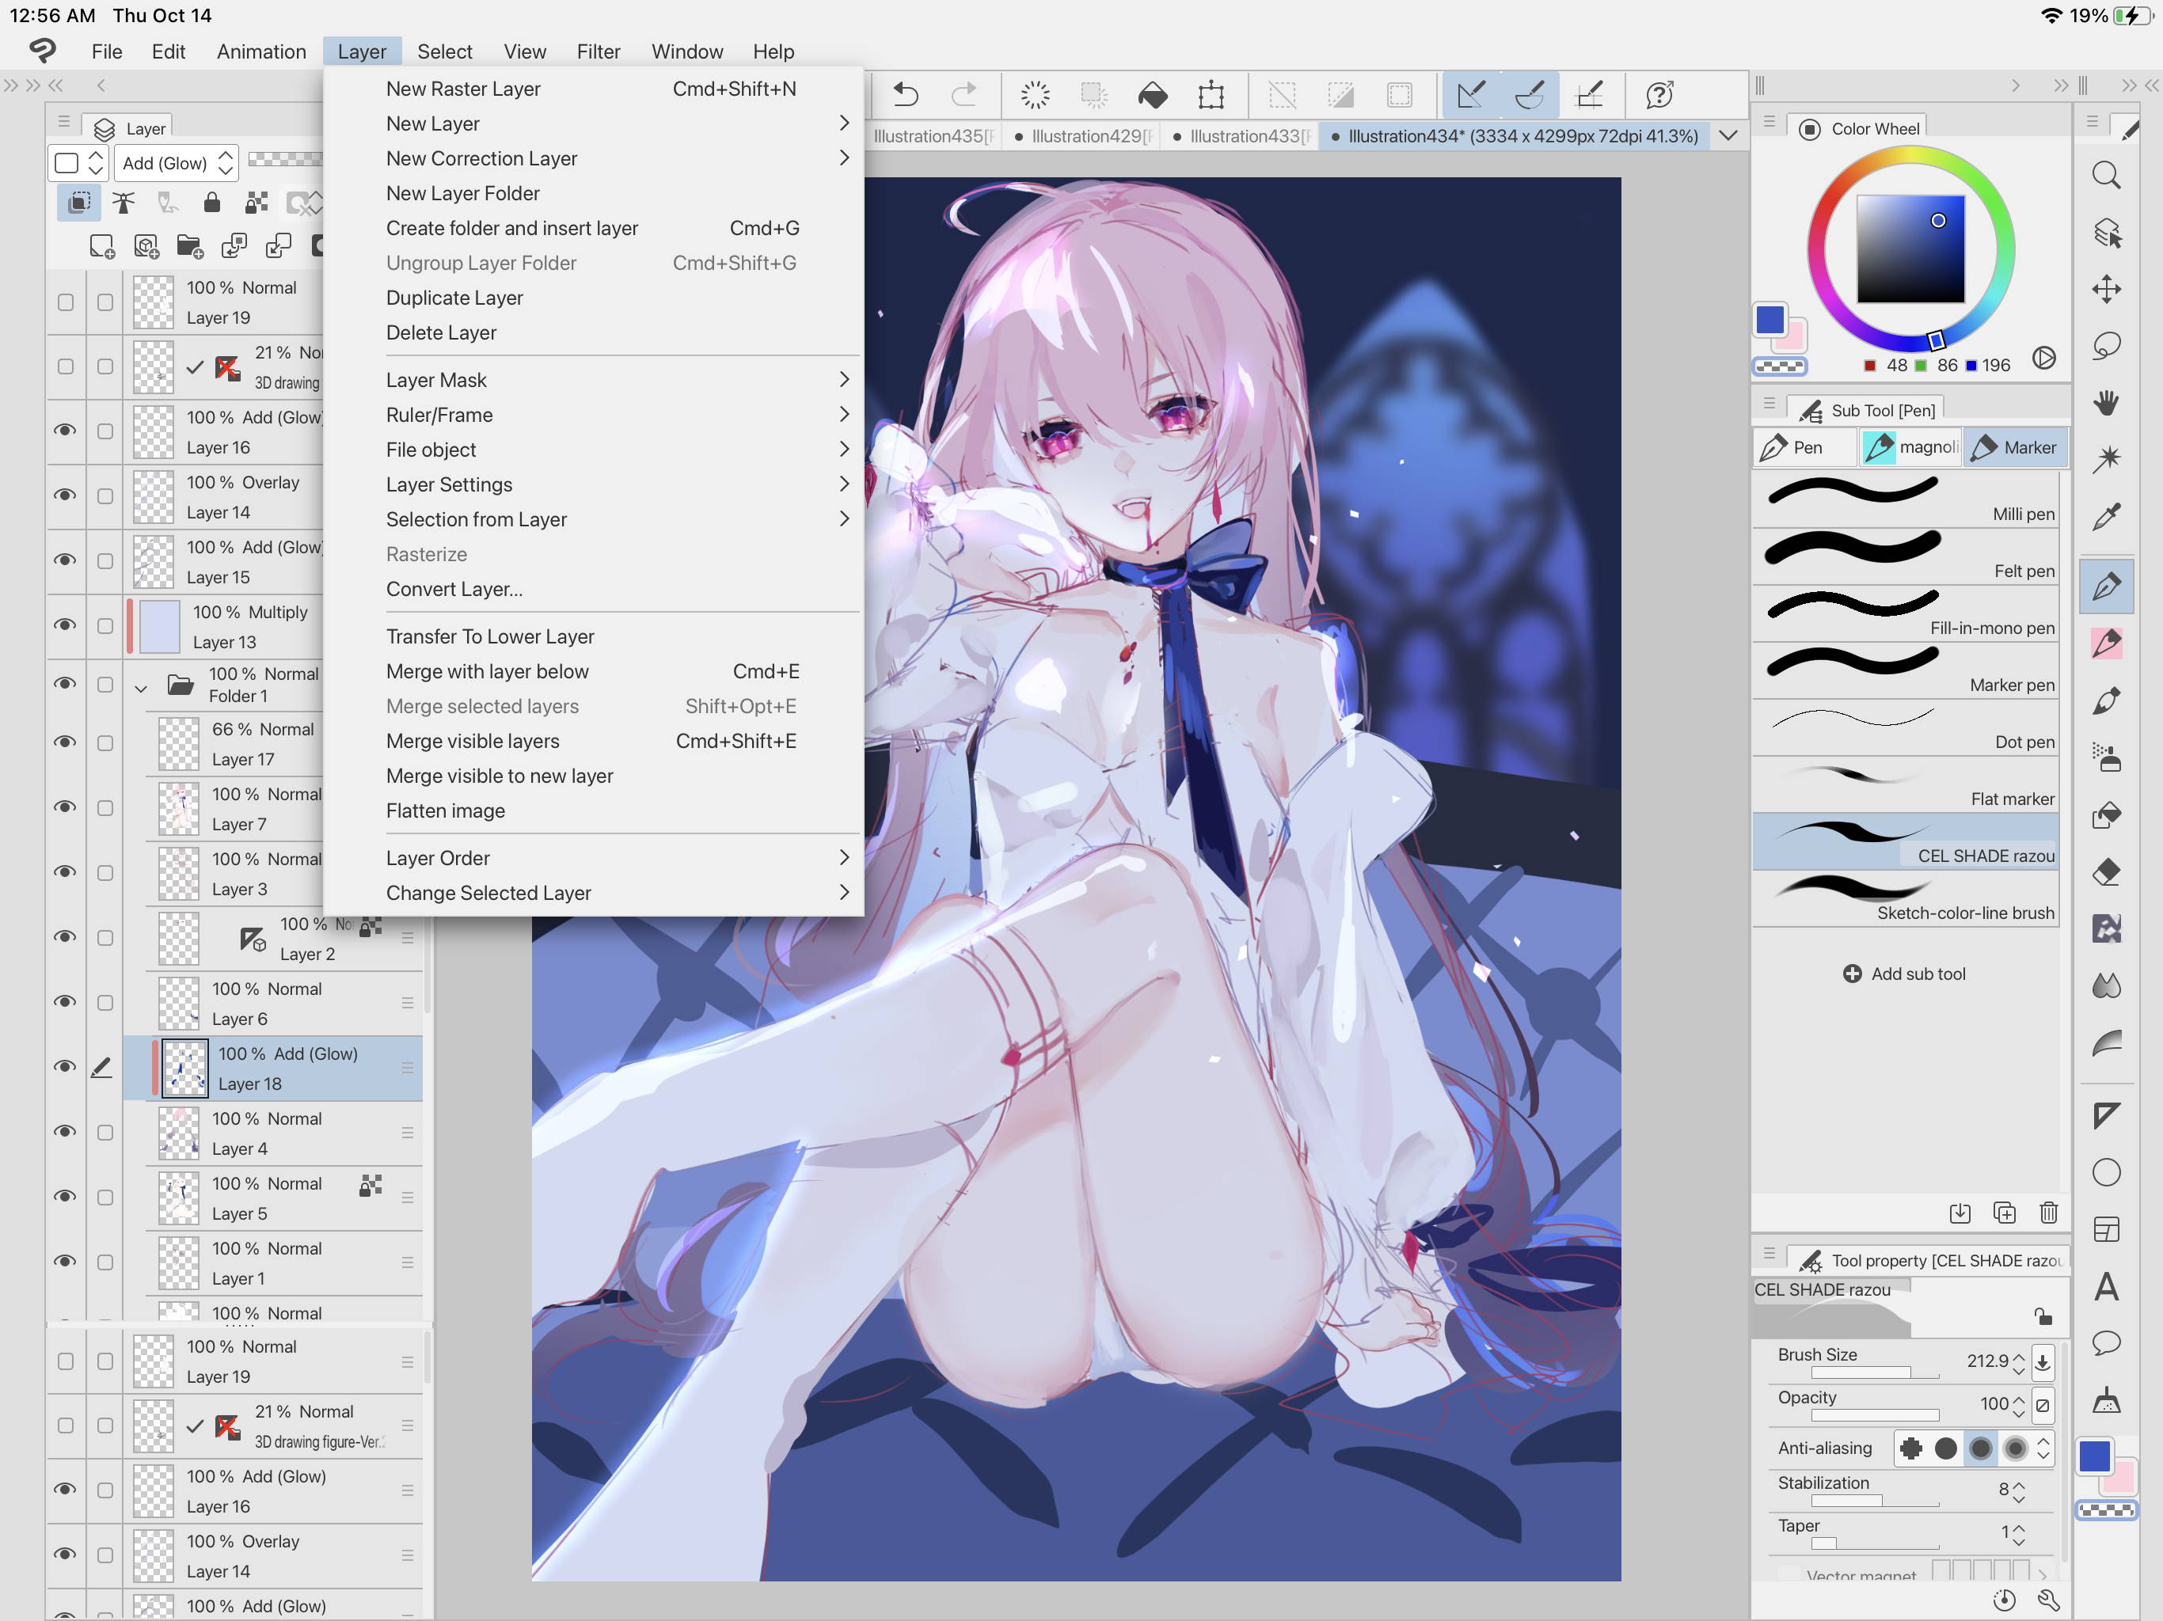Check the Wi-Fi status icon

pos(2051,16)
